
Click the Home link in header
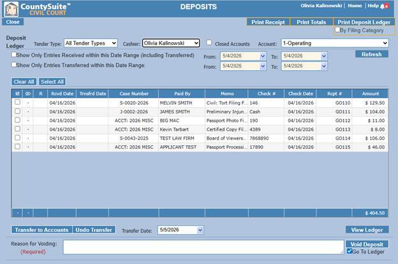(355, 6)
